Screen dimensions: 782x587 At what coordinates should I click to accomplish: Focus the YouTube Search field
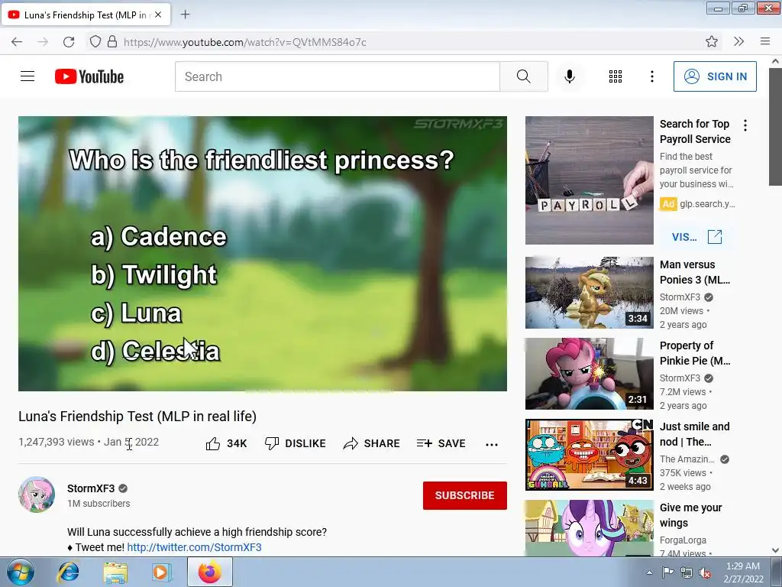(337, 76)
